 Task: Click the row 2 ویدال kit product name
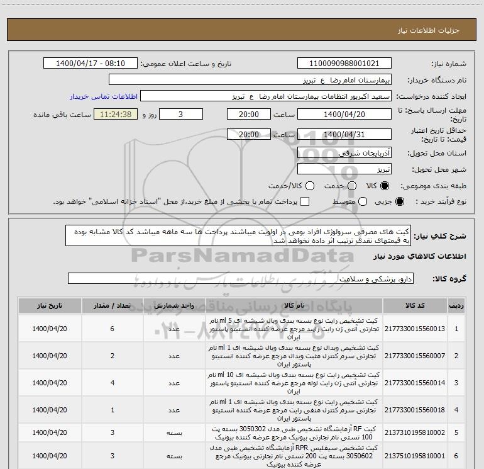click(294, 356)
